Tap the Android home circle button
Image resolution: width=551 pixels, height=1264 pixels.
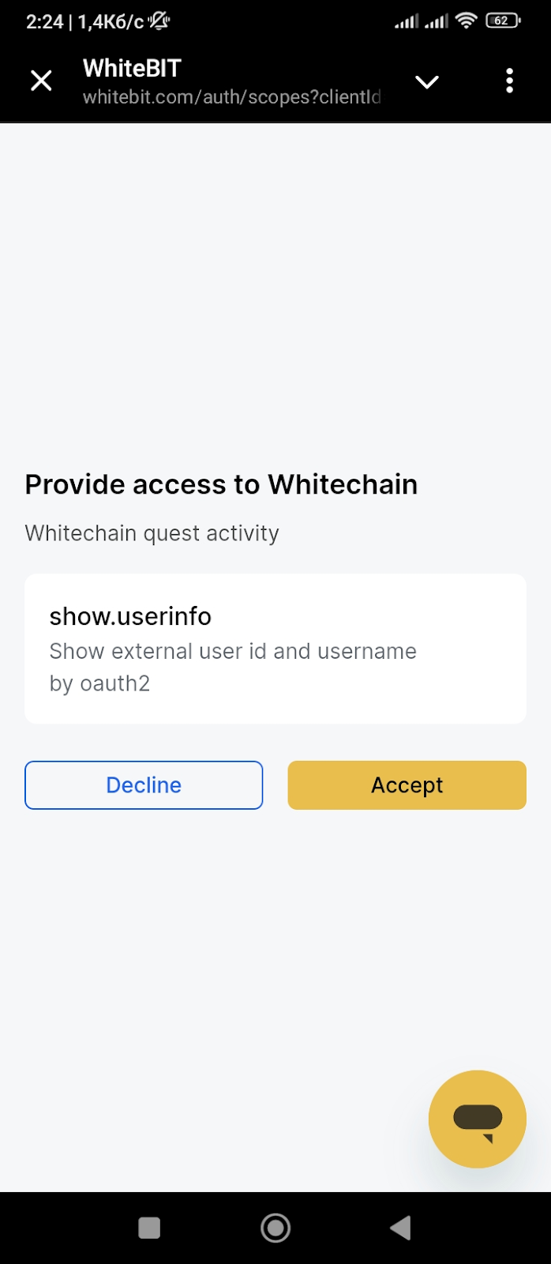(275, 1228)
